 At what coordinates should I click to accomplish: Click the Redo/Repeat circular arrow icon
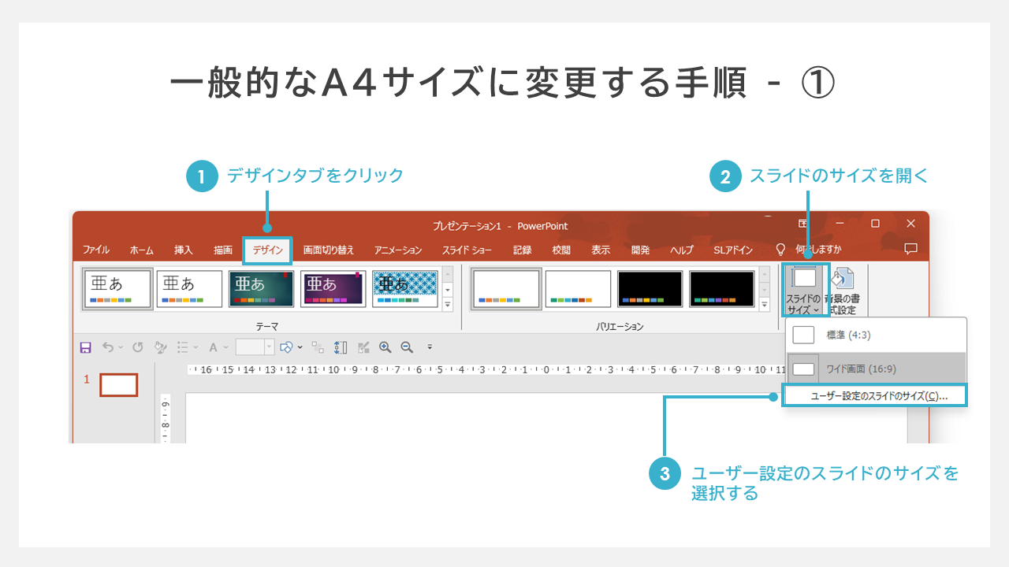pyautogui.click(x=137, y=347)
